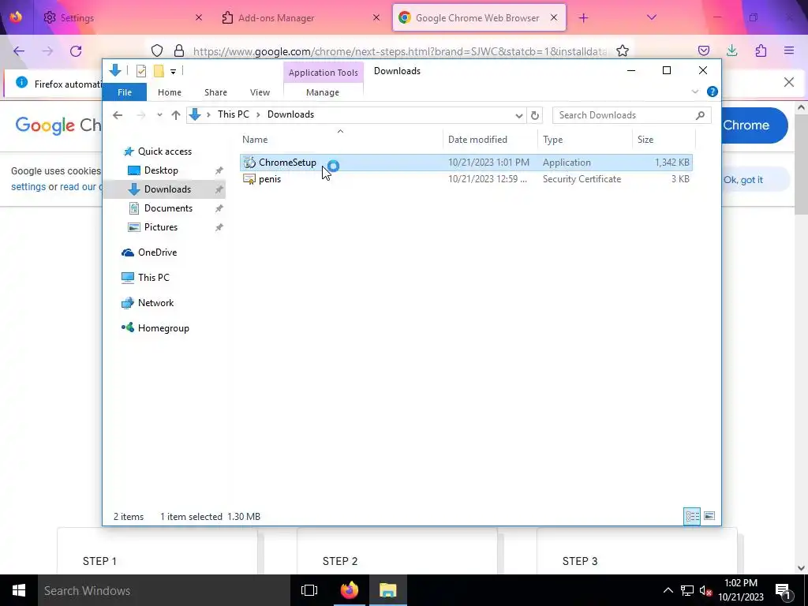Switch to the Share ribbon tab
Screen dimensions: 808x606
pos(215,92)
